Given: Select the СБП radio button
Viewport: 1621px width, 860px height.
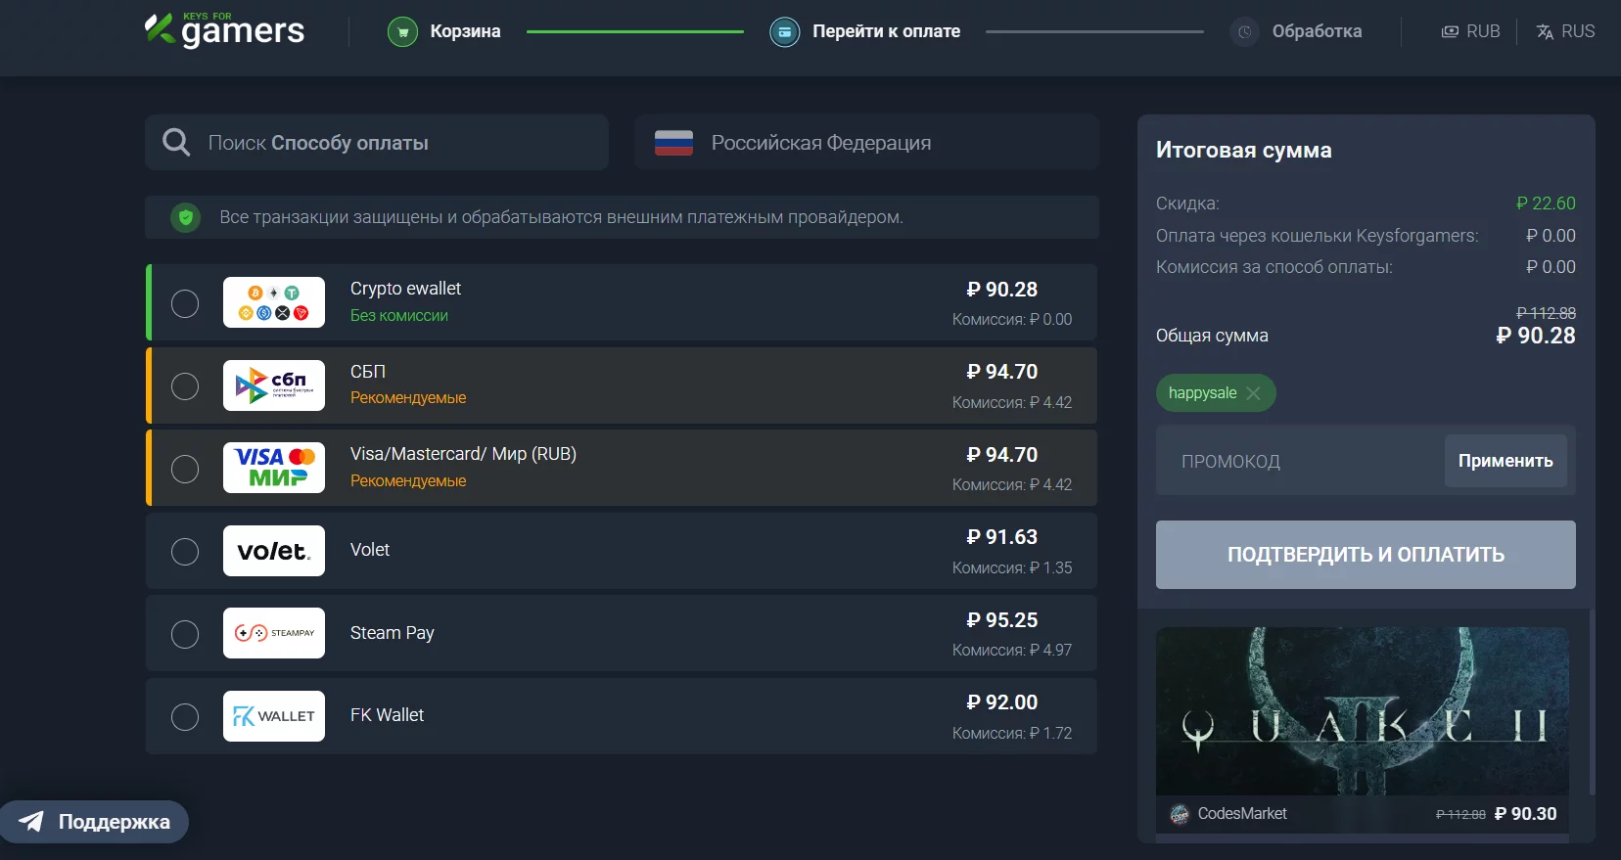Looking at the screenshot, I should pos(185,386).
